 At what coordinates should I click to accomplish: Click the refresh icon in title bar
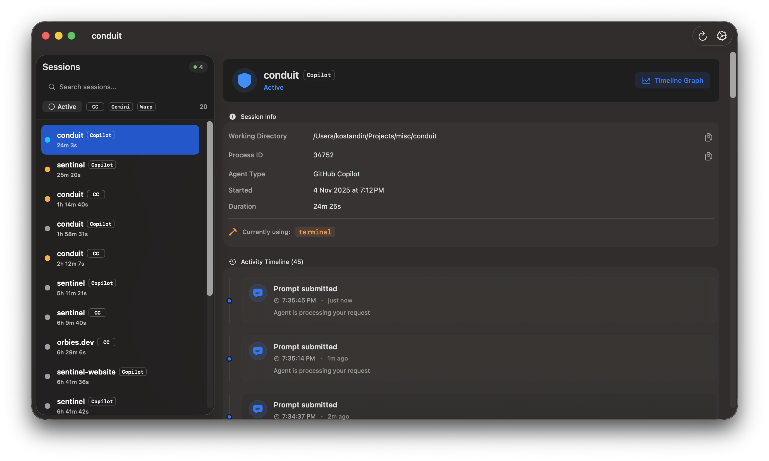702,36
